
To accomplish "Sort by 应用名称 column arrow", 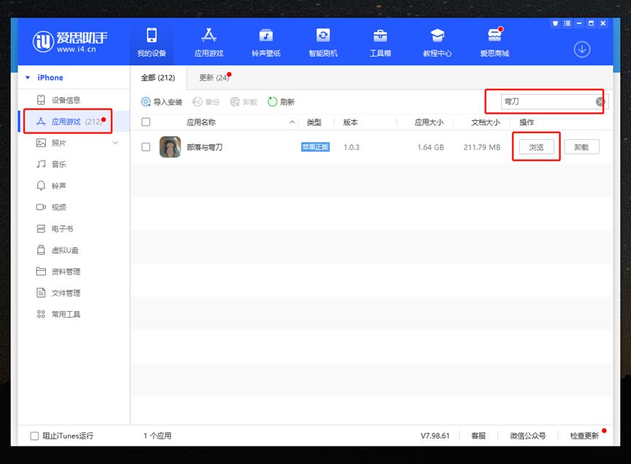I will click(x=293, y=122).
